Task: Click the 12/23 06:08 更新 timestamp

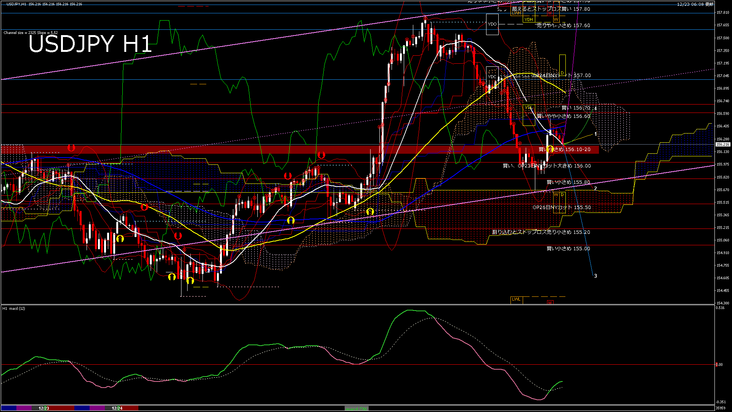Action: (695, 4)
